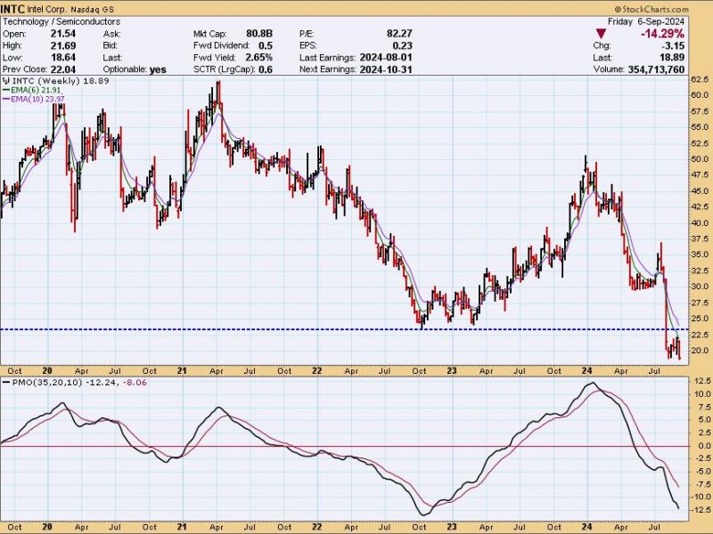Click the Intel Corp. company name

click(x=48, y=9)
